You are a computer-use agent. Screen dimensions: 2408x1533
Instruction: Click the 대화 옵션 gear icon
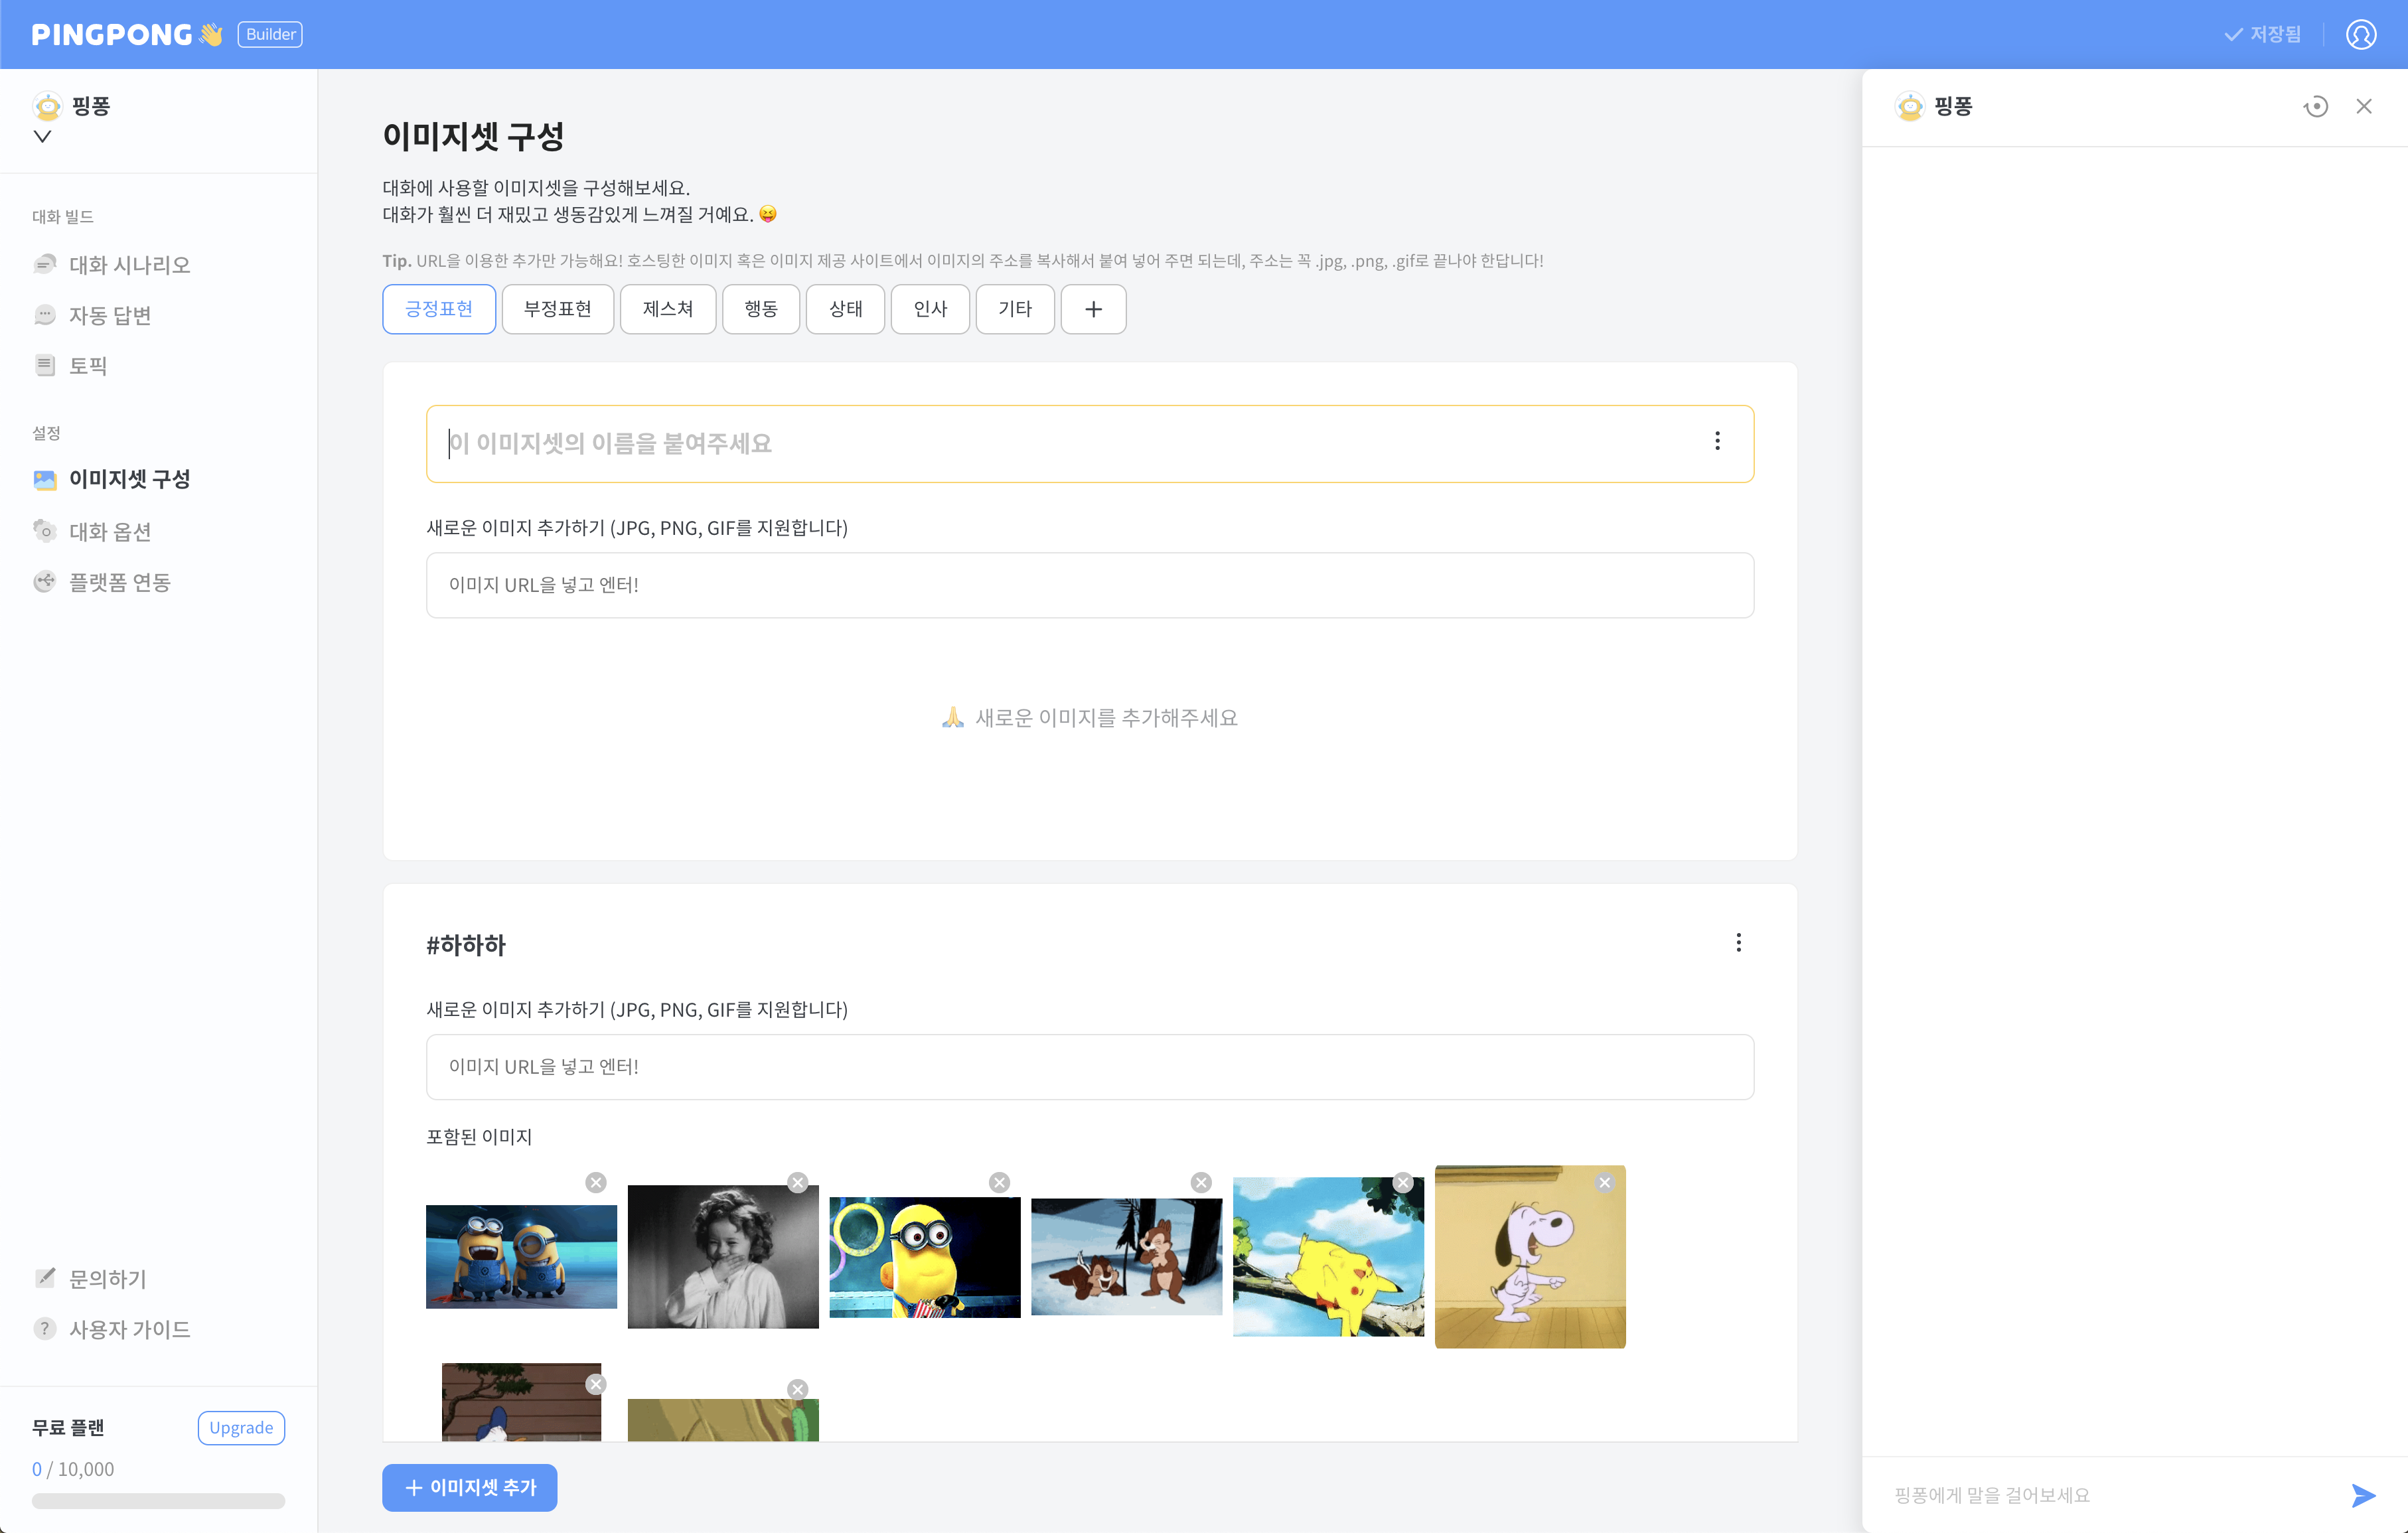[x=45, y=530]
